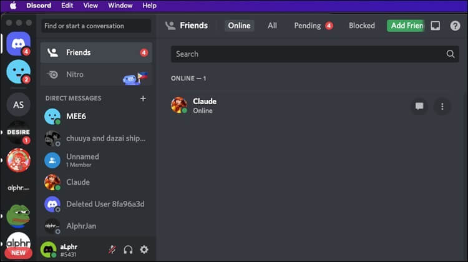Open the small alphr.com server icon
The width and height of the screenshot is (468, 262).
tap(19, 188)
